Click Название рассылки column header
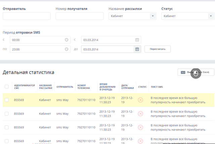This screenshot has height=144, width=215. (46, 87)
